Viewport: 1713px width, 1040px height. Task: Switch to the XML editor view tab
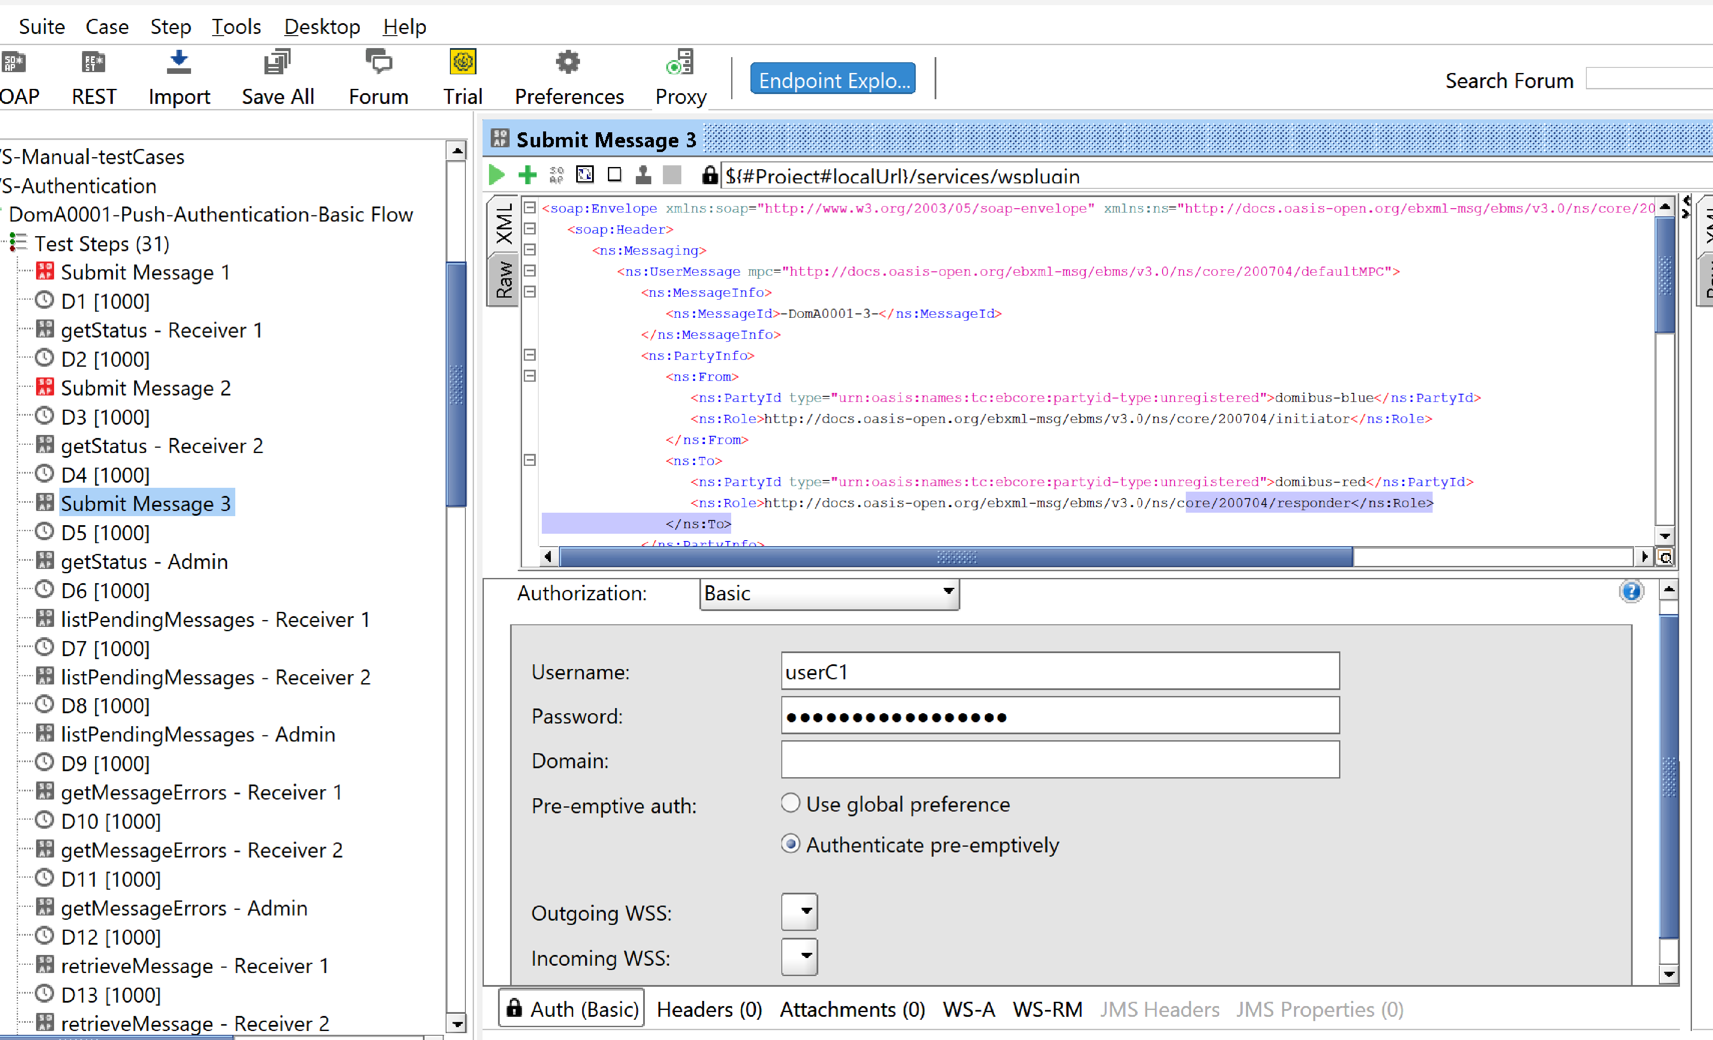(503, 224)
